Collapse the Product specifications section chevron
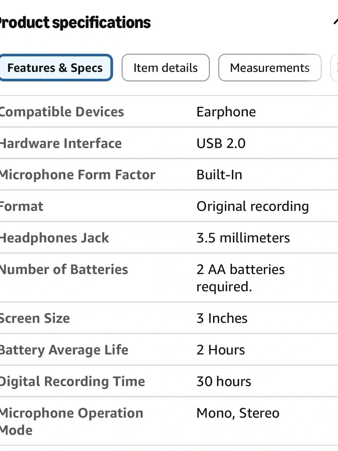 click(x=336, y=22)
